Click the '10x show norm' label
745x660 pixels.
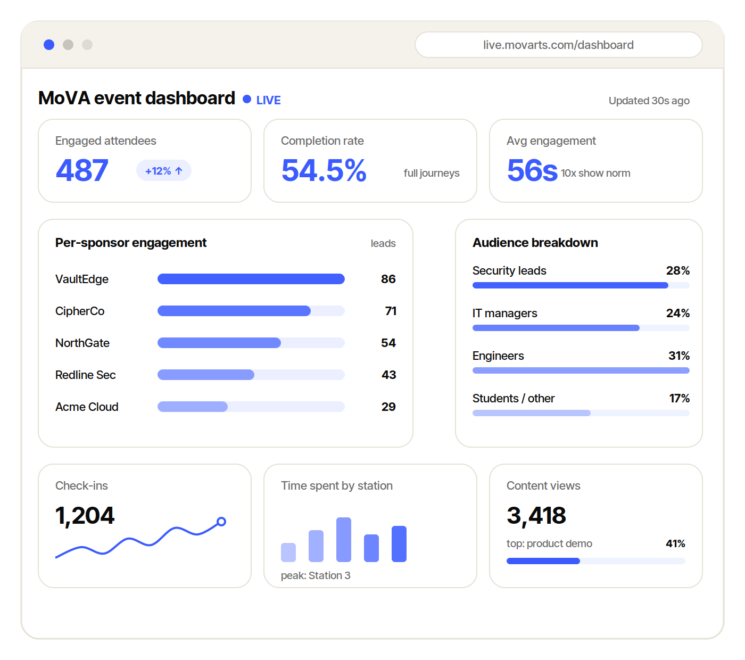point(595,173)
